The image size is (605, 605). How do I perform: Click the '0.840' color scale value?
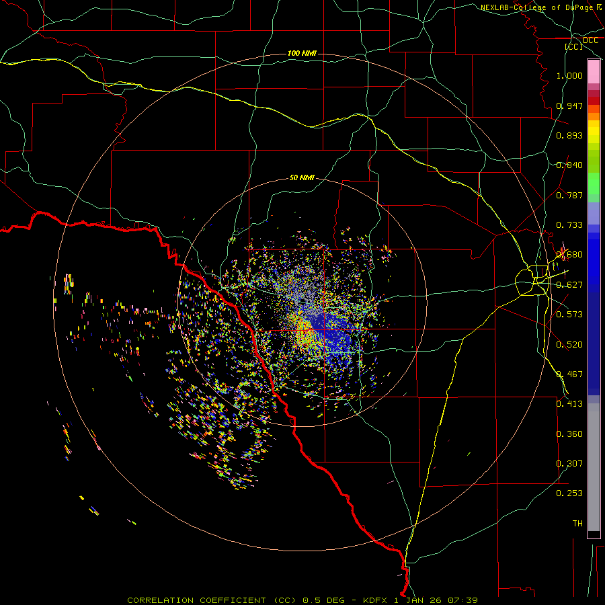click(x=569, y=165)
